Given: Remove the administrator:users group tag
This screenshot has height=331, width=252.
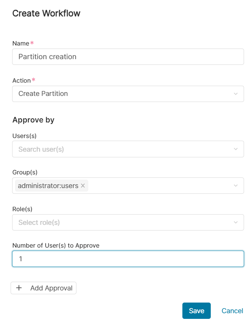Looking at the screenshot, I should tap(82, 186).
